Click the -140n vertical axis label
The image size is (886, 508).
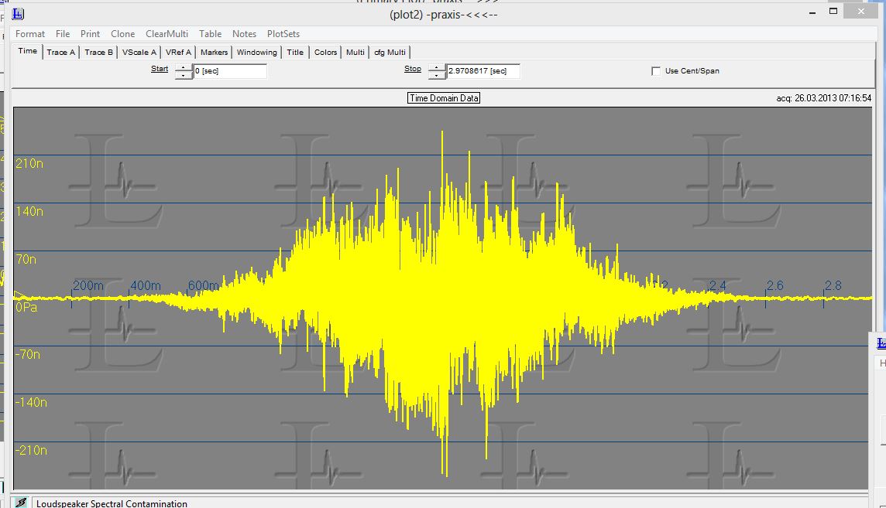tap(31, 403)
